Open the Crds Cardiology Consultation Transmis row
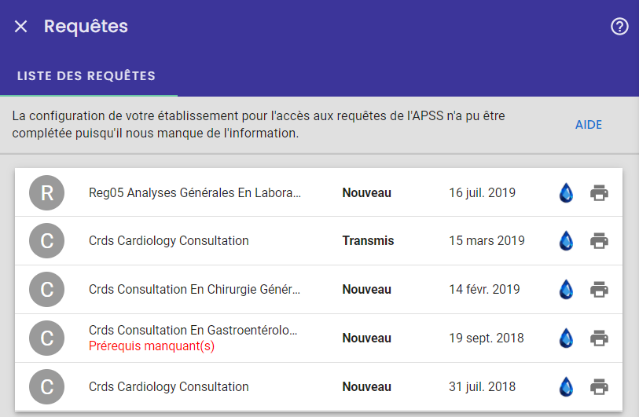Image resolution: width=639 pixels, height=417 pixels. pos(318,240)
